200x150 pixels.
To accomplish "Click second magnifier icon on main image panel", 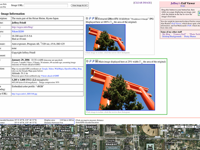I will pyautogui.click(x=93, y=61).
